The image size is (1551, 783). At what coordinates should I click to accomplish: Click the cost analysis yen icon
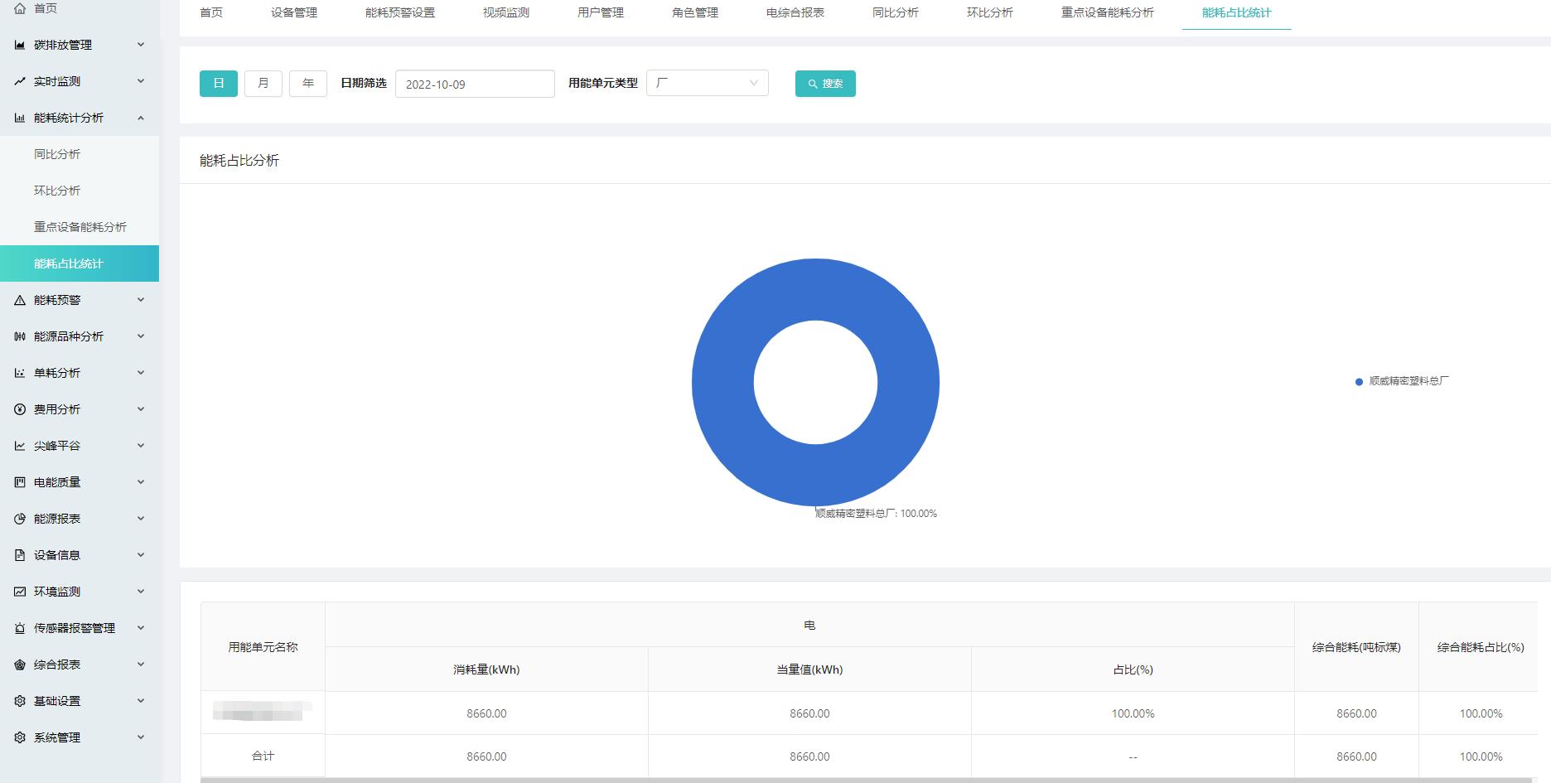click(20, 409)
